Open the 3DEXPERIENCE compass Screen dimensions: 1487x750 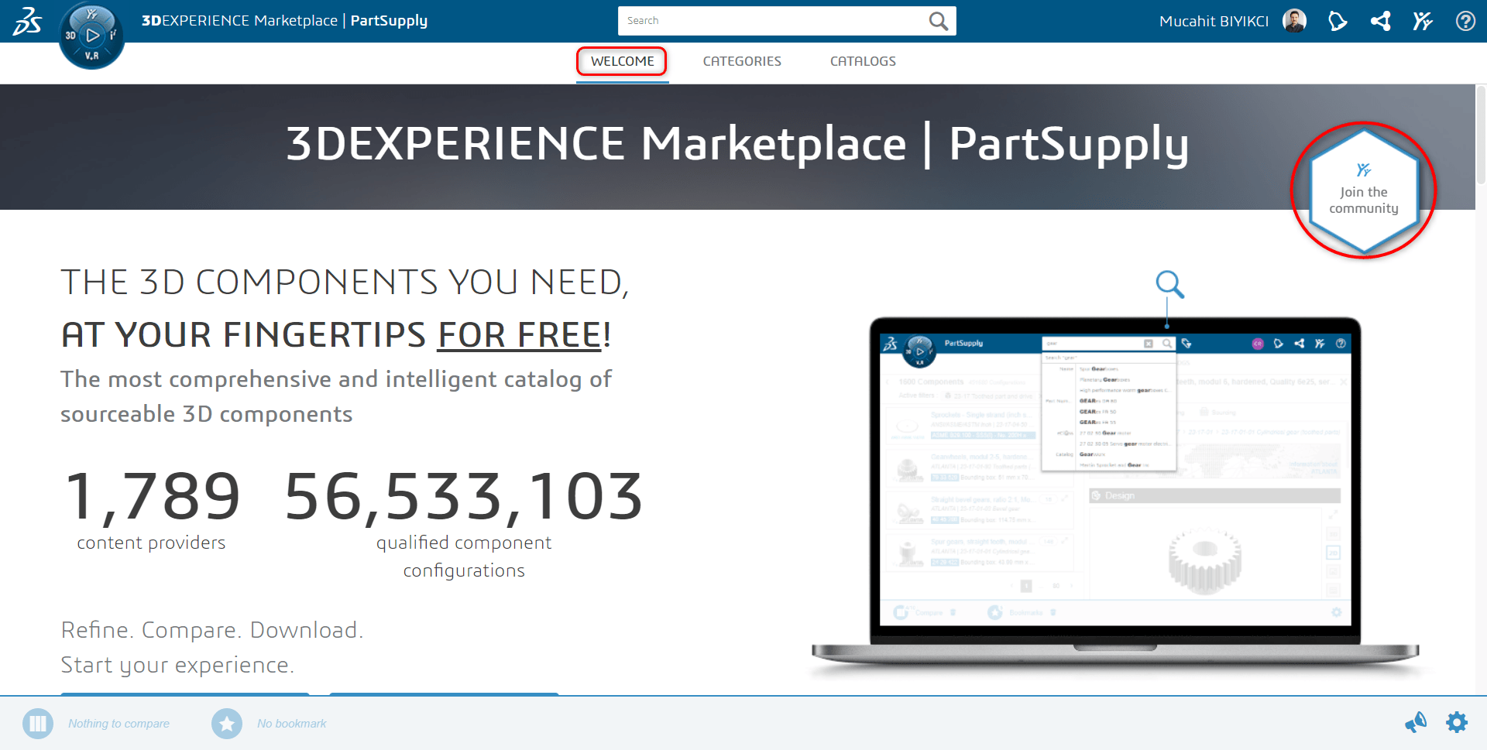click(x=91, y=36)
